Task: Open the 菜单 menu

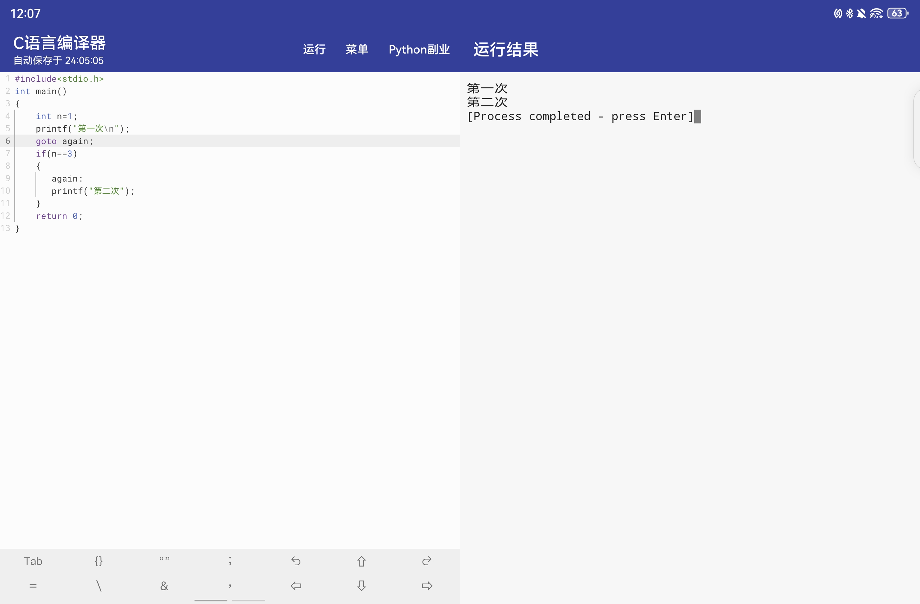Action: (356, 50)
